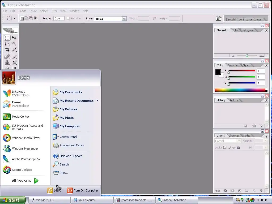The height and width of the screenshot is (204, 272).
Task: Open the Layers blend mode dropdown
Action: point(228,141)
